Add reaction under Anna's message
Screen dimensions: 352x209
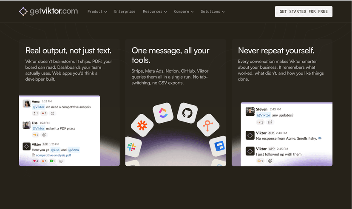(x=52, y=113)
